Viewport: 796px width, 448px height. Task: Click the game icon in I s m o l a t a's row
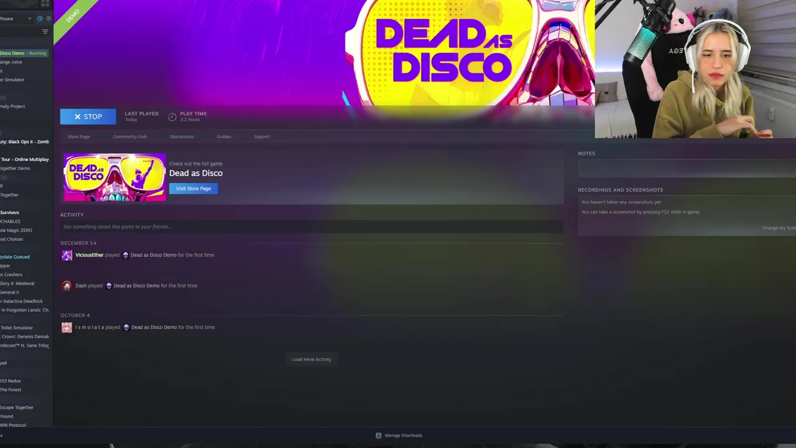(126, 327)
